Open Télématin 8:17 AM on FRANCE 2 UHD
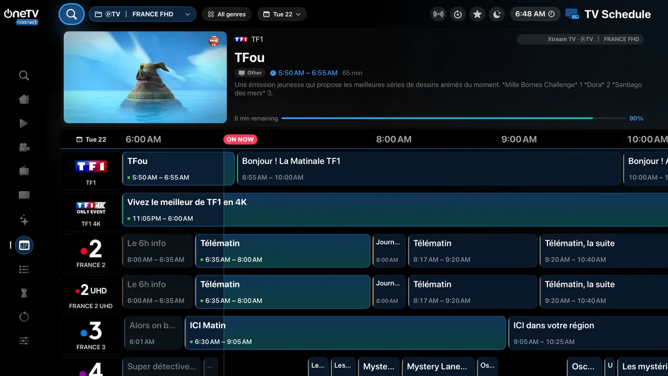The image size is (668, 376). 473,292
